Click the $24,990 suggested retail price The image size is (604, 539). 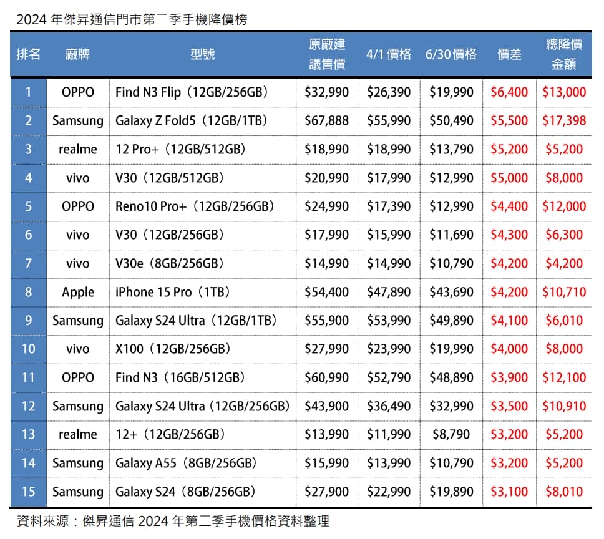(x=327, y=206)
